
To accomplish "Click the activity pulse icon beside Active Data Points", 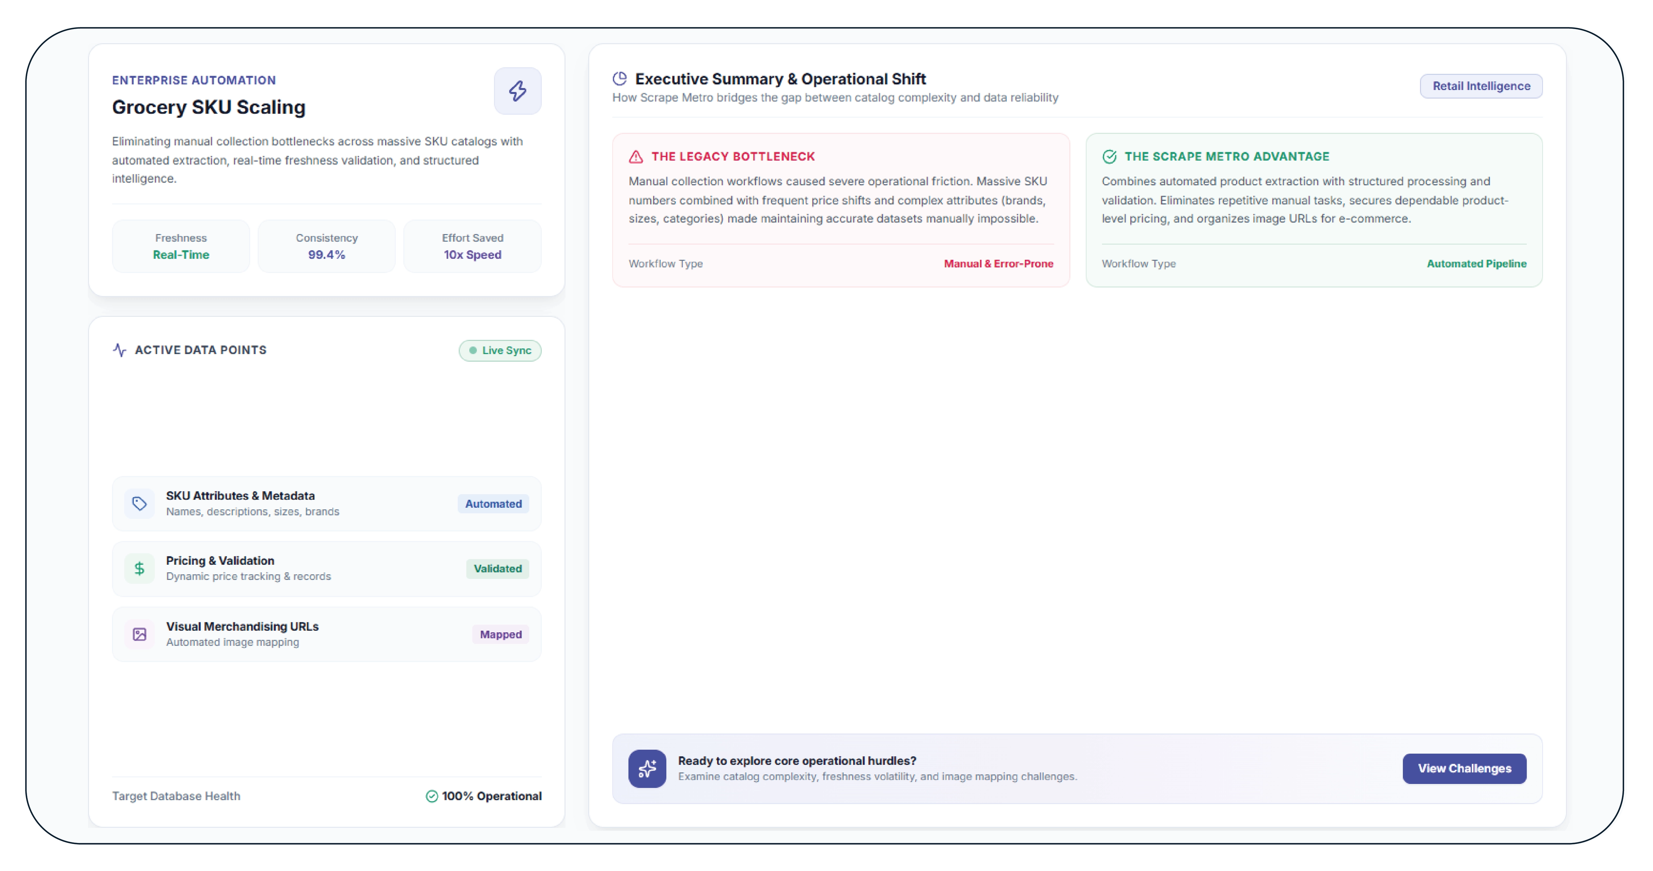I will coord(119,350).
